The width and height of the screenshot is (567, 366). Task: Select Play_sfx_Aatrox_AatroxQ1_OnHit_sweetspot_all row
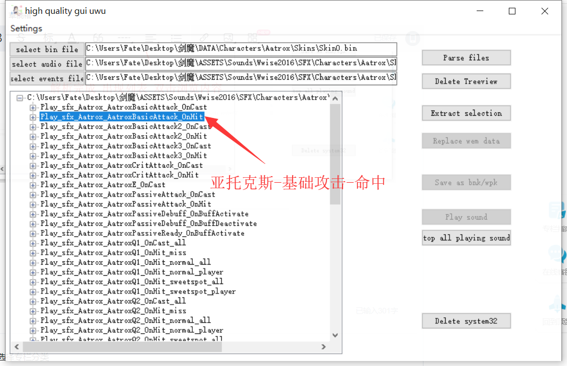coord(131,282)
